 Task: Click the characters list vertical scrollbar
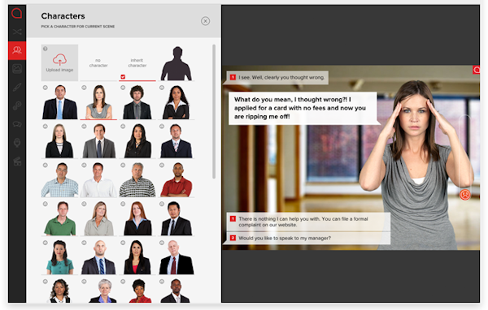(x=214, y=111)
